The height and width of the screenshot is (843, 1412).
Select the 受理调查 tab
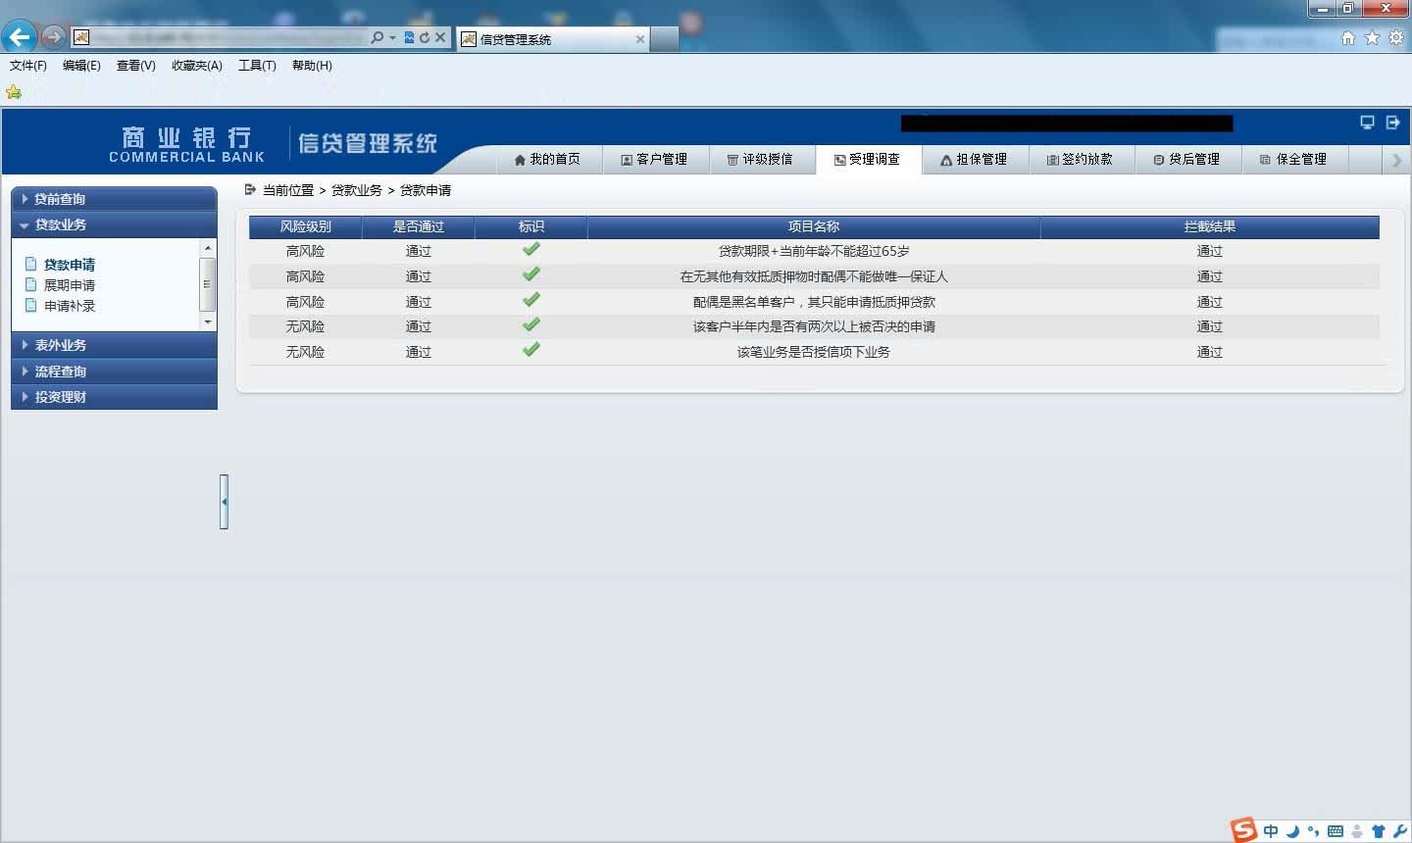tap(868, 160)
